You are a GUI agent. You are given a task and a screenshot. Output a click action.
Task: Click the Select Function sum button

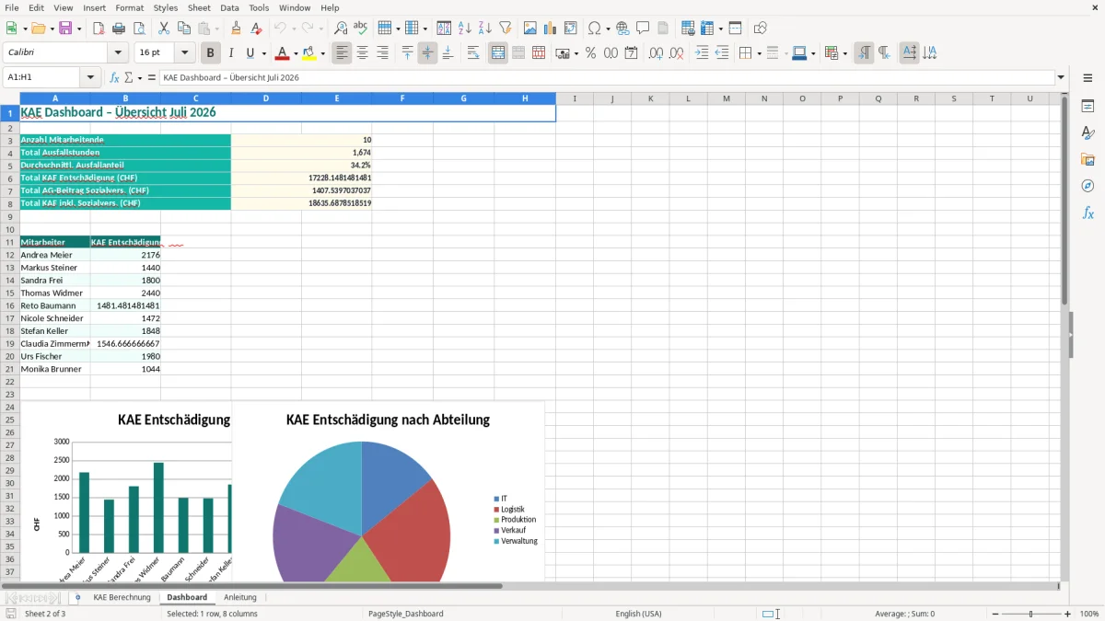coord(128,78)
